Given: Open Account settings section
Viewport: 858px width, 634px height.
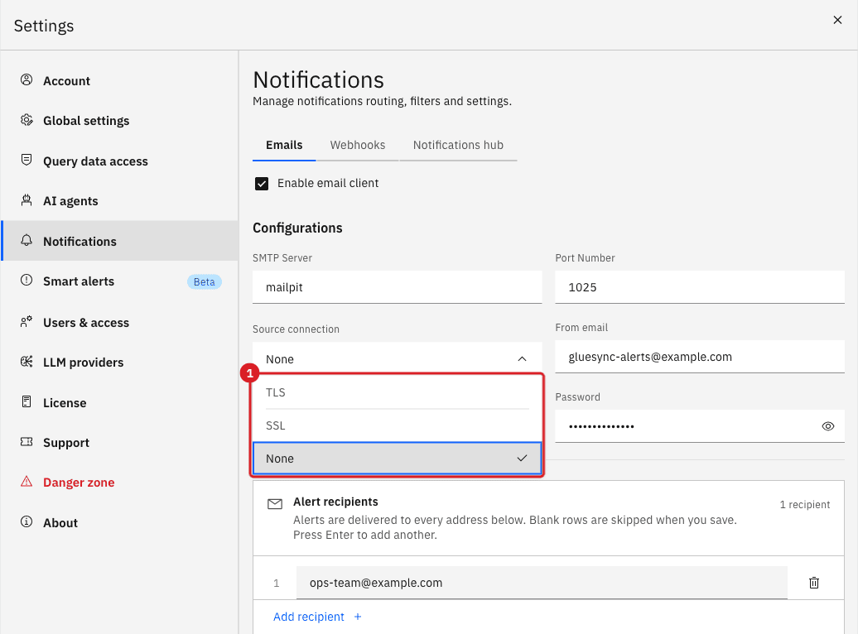Looking at the screenshot, I should tap(119, 80).
